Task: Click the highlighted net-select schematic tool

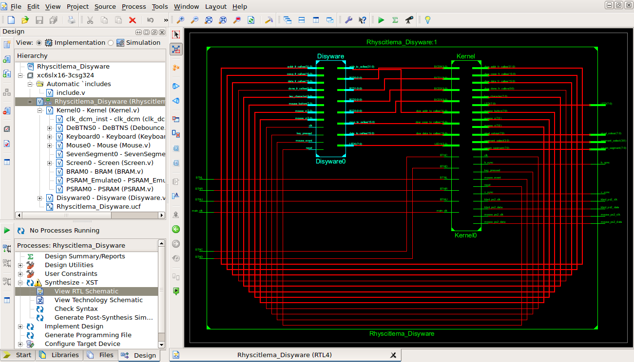Action: [176, 49]
